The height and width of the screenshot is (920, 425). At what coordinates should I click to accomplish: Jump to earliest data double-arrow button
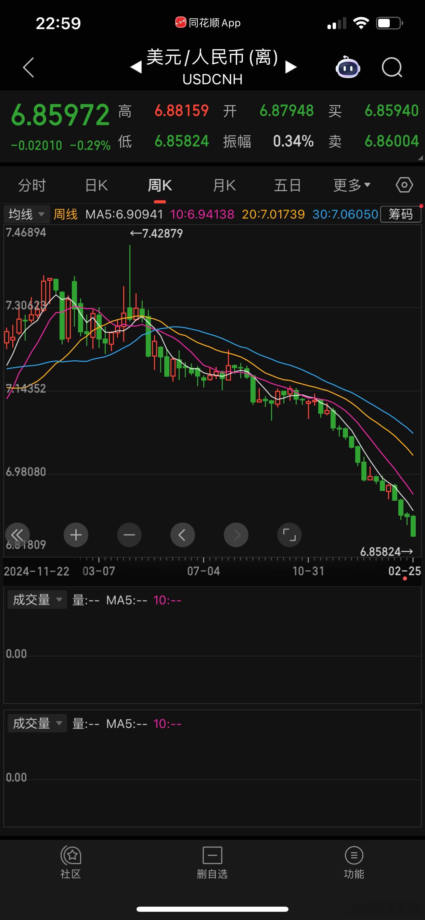click(17, 535)
